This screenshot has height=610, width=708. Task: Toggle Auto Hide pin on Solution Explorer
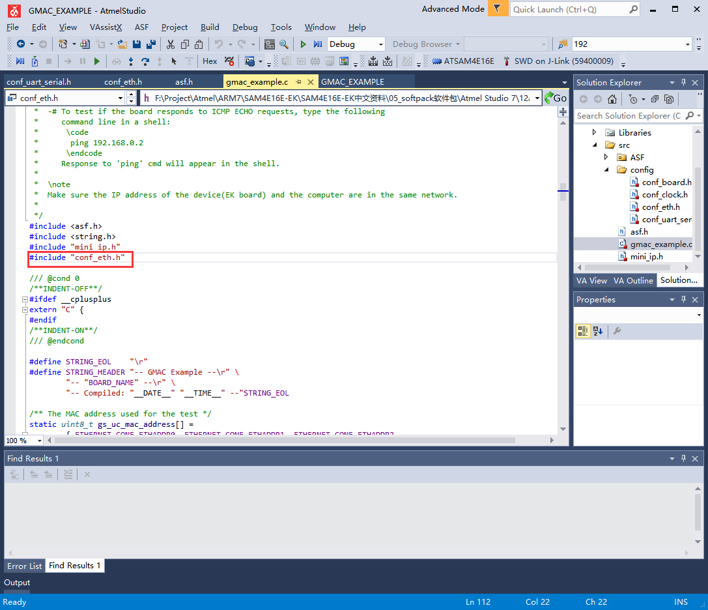(x=684, y=82)
